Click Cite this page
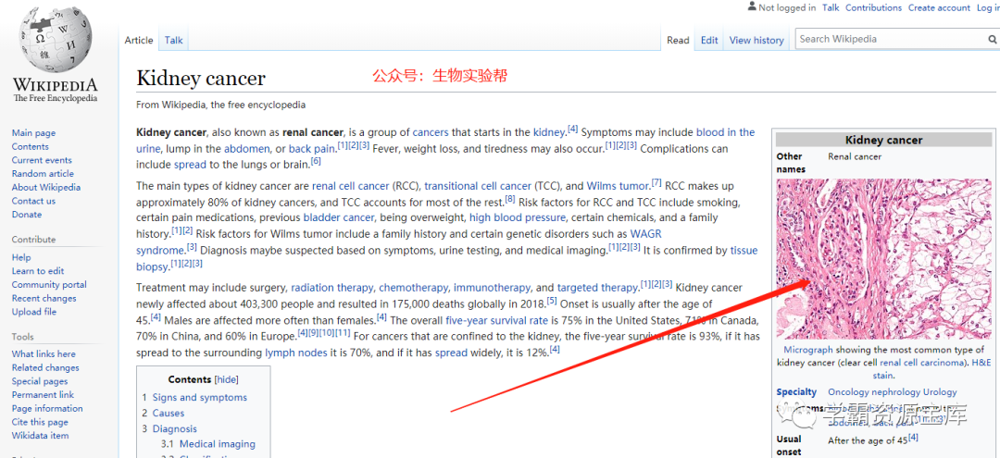The width and height of the screenshot is (1000, 458). point(40,422)
